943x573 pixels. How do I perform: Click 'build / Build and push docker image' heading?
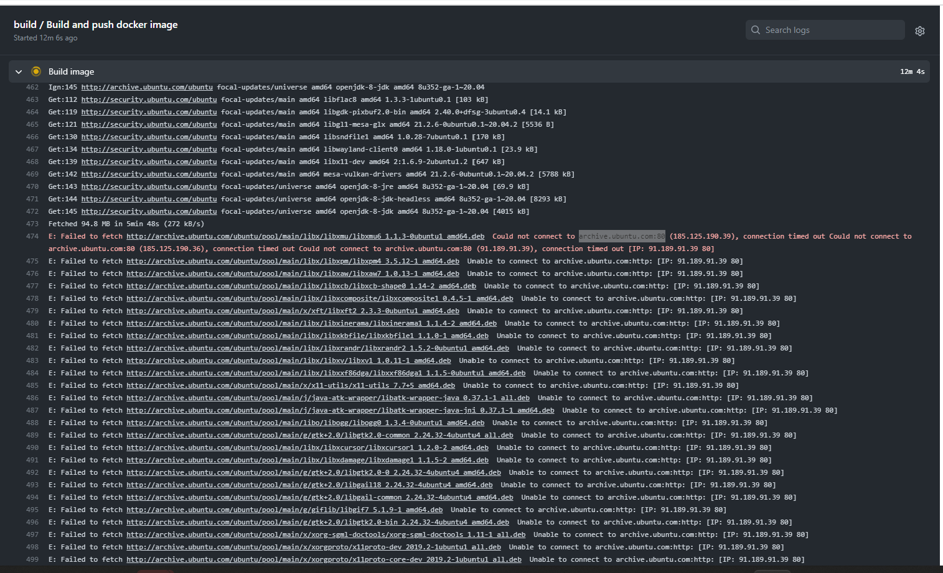point(96,24)
